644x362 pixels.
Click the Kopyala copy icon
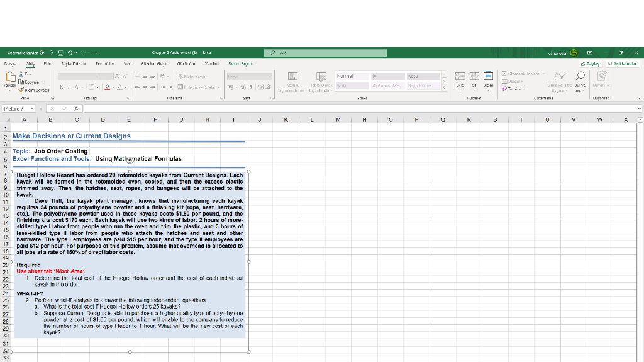[x=21, y=82]
